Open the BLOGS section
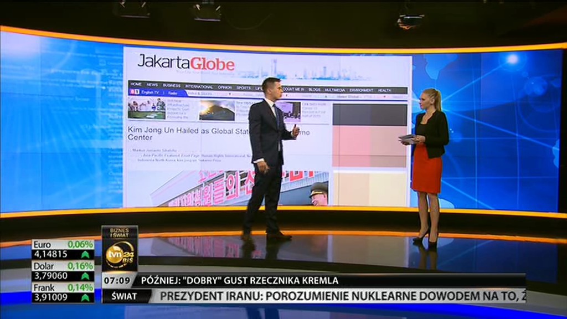Image resolution: width=567 pixels, height=319 pixels. [x=315, y=89]
